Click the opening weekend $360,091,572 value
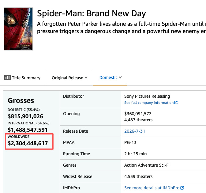The width and height of the screenshot is (206, 193). [x=138, y=114]
